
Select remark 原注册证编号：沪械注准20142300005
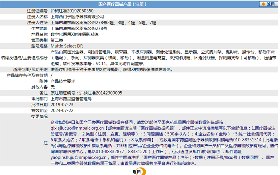tap(86, 93)
